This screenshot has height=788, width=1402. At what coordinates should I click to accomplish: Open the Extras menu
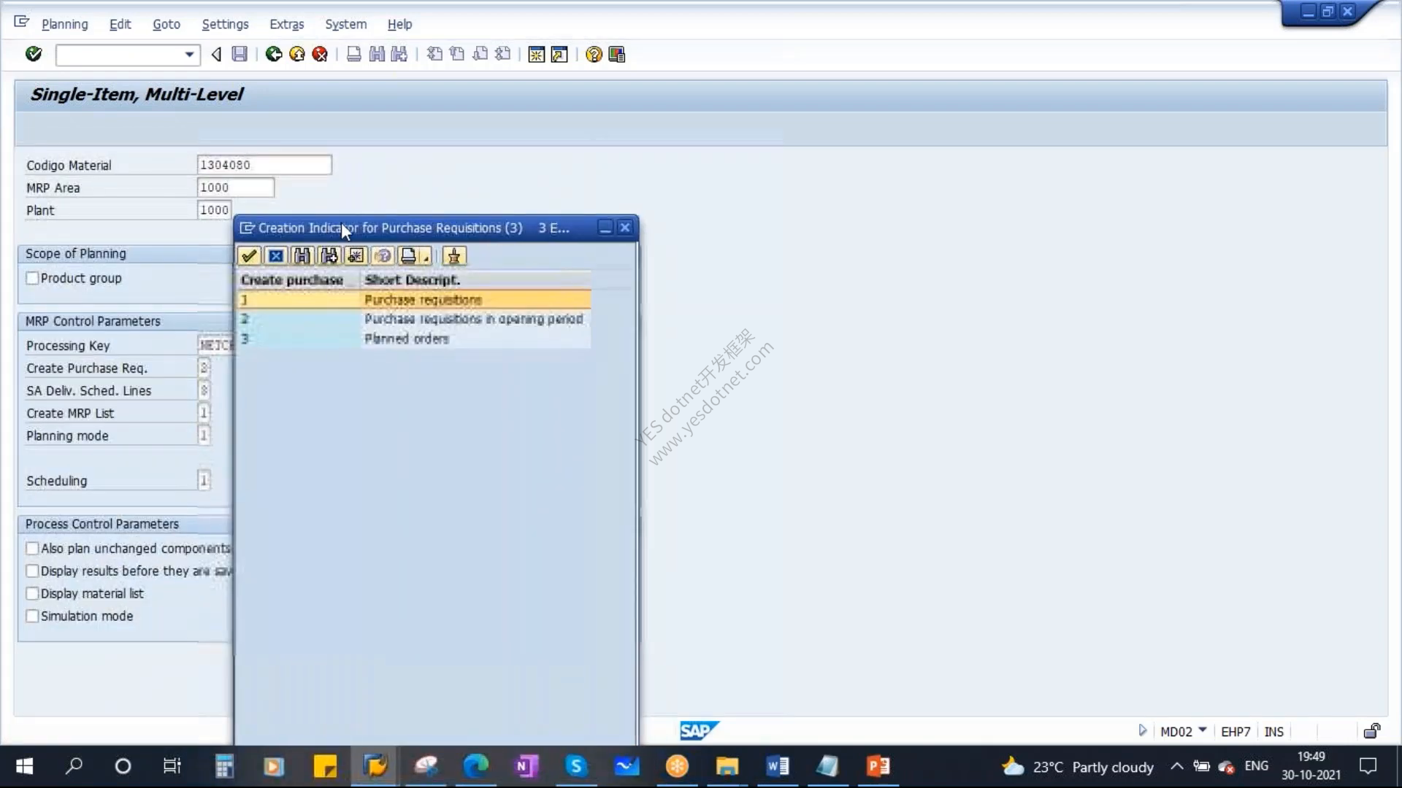(x=286, y=24)
